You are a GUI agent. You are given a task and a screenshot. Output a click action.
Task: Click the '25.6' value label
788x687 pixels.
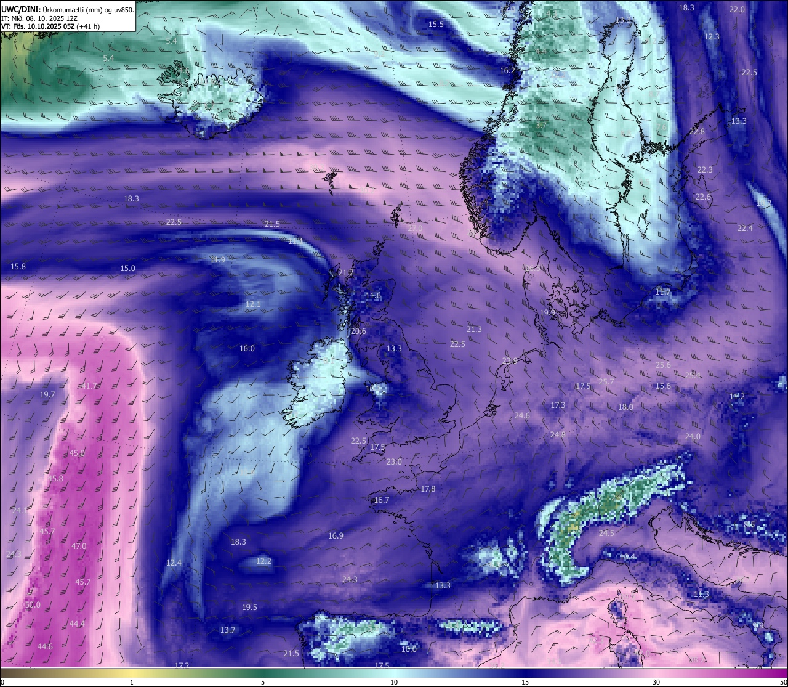(663, 365)
